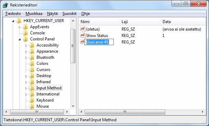
Task: Minimize the Rekisterieditori window
Action: point(177,4)
